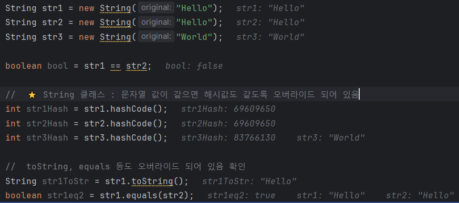Click the "original:" hint on the str2 declaration line
The image size is (459, 203).
[156, 22]
